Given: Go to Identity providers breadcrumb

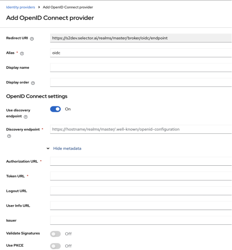Looking at the screenshot, I should click(21, 7).
